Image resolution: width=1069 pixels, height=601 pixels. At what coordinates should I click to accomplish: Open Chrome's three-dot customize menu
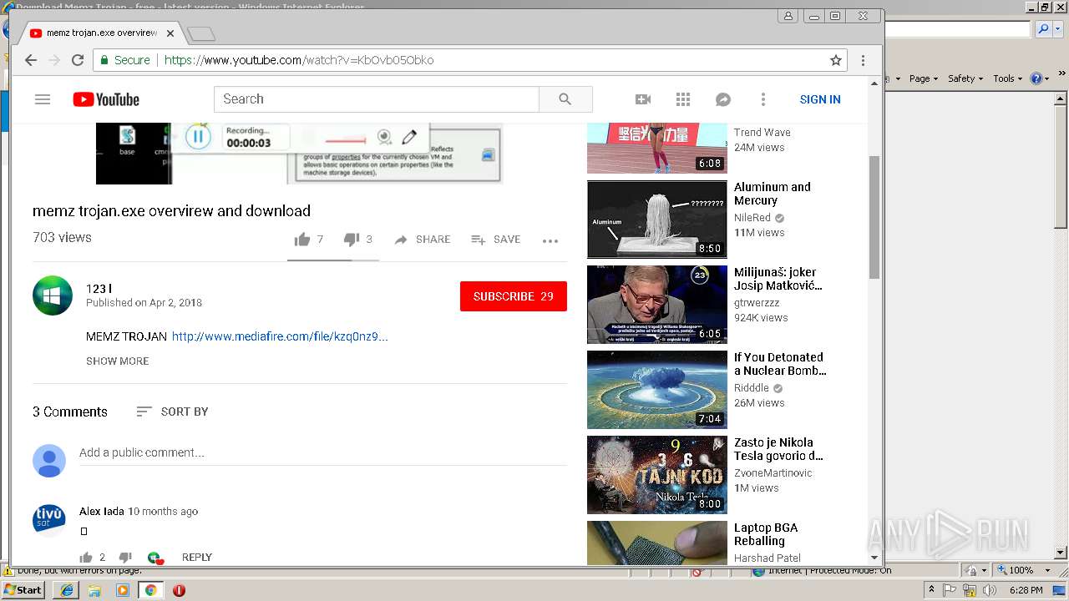pyautogui.click(x=863, y=60)
